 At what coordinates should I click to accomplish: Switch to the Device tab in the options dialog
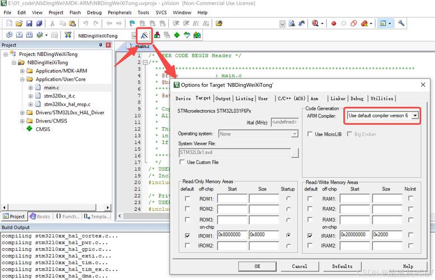click(x=183, y=99)
